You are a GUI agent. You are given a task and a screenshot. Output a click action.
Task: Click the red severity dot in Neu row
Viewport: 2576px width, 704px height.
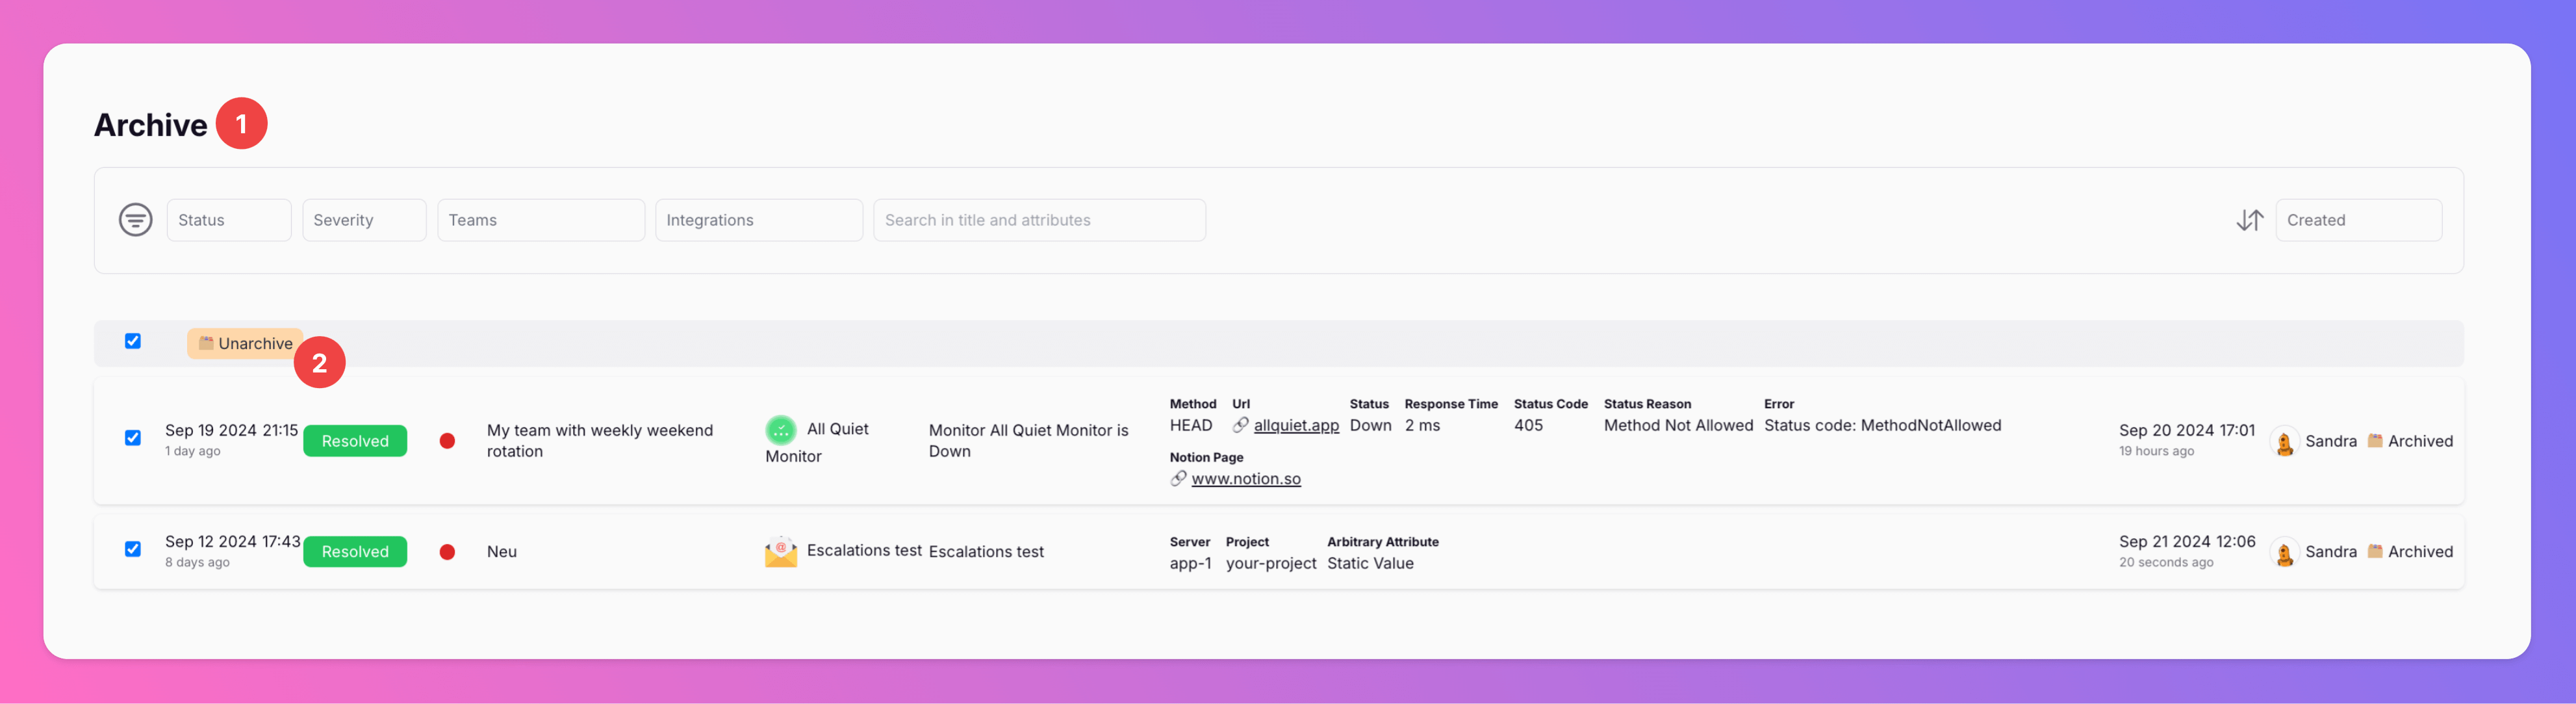coord(447,552)
